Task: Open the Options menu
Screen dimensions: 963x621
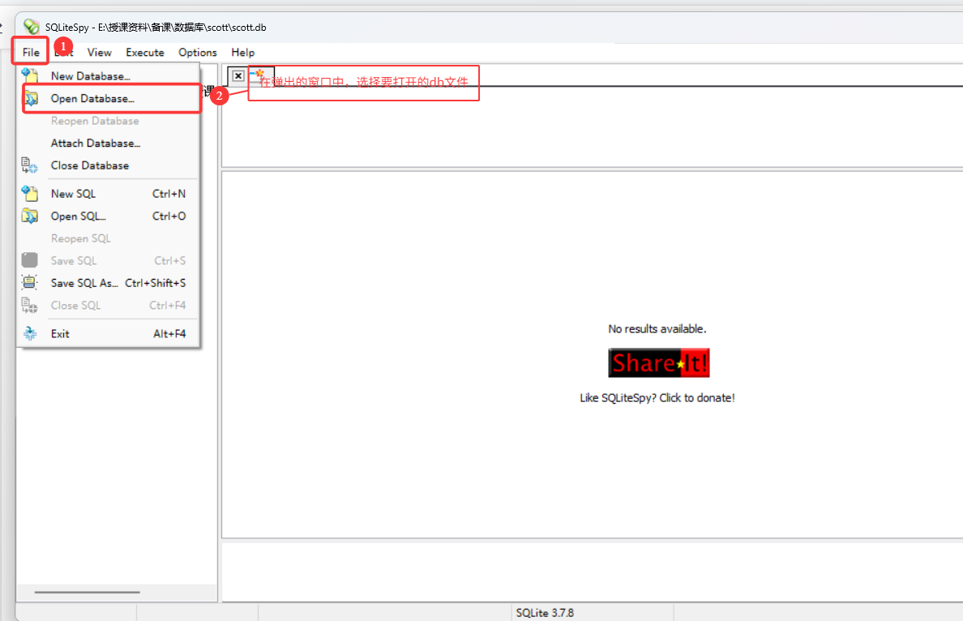Action: pos(197,52)
